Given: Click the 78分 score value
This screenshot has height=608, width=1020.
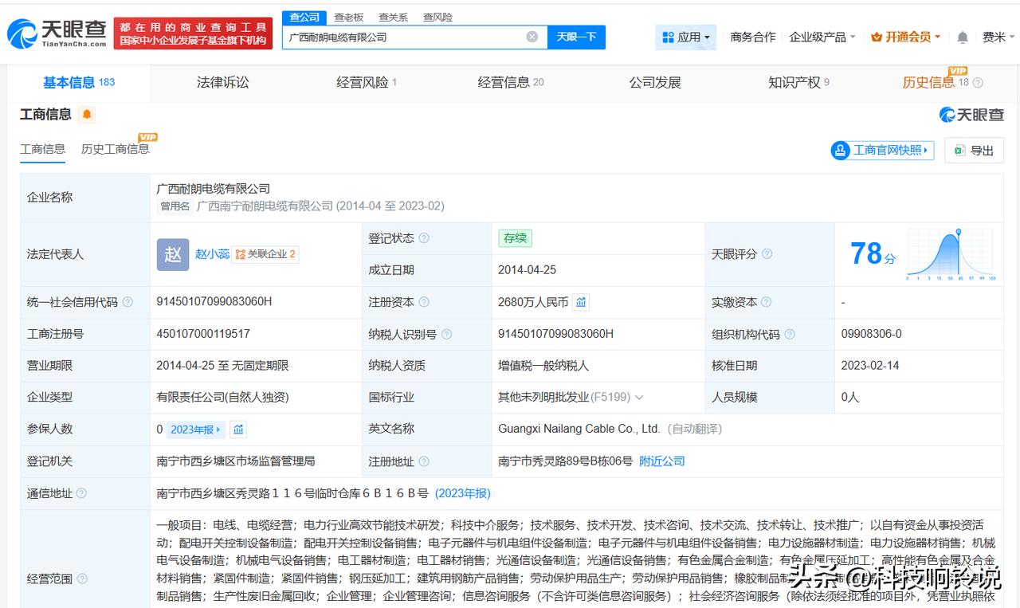Looking at the screenshot, I should click(873, 254).
